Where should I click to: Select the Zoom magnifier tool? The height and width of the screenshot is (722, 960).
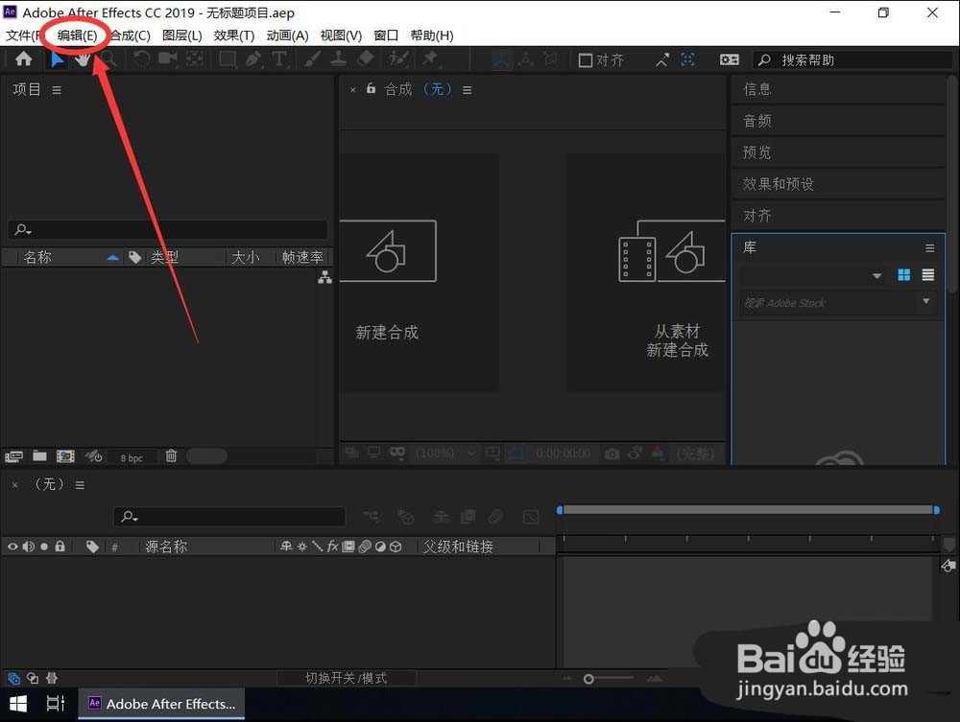pos(109,59)
